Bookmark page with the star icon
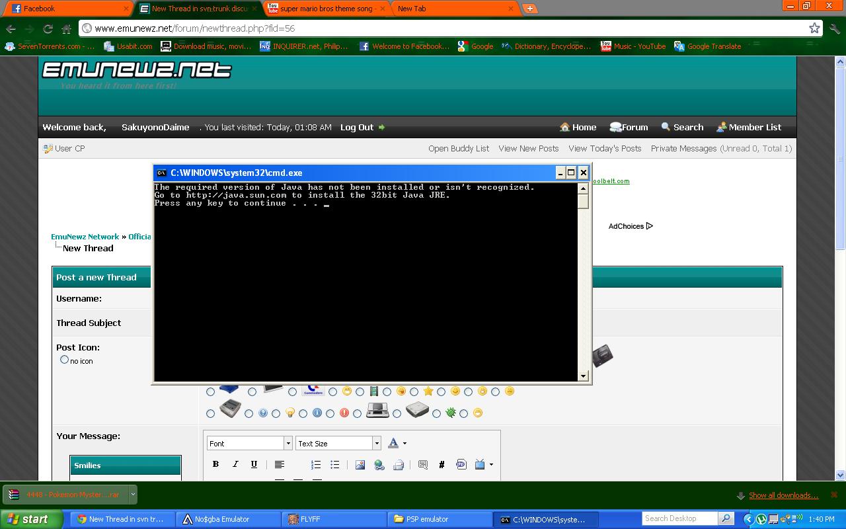The width and height of the screenshot is (846, 529). tap(814, 28)
